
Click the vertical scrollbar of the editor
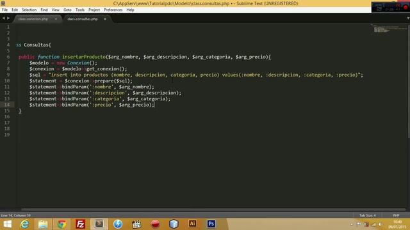409,81
